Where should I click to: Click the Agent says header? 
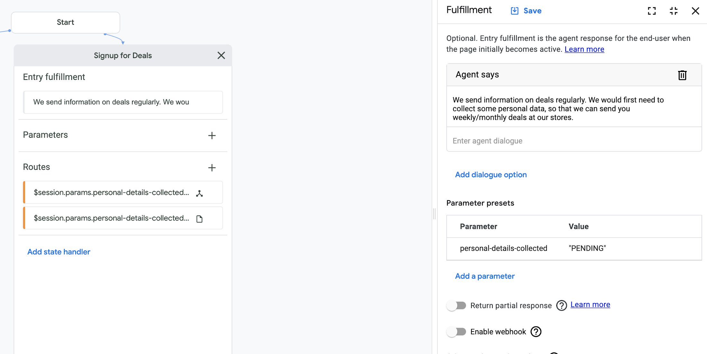(477, 74)
